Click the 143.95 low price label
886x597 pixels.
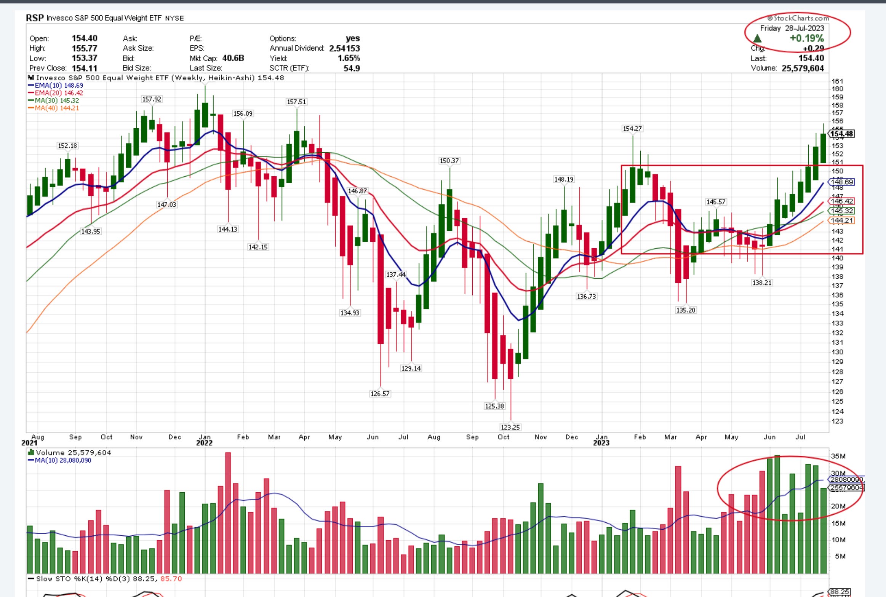click(91, 231)
